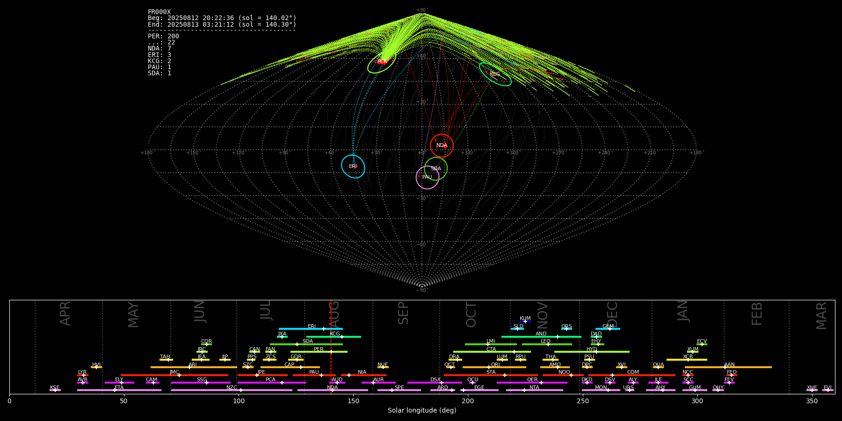842x421 pixels.
Task: Click the URS shower bar on the timeline
Action: (630, 390)
